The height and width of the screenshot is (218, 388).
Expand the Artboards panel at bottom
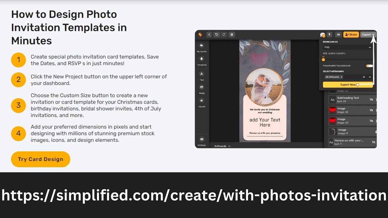(x=222, y=146)
